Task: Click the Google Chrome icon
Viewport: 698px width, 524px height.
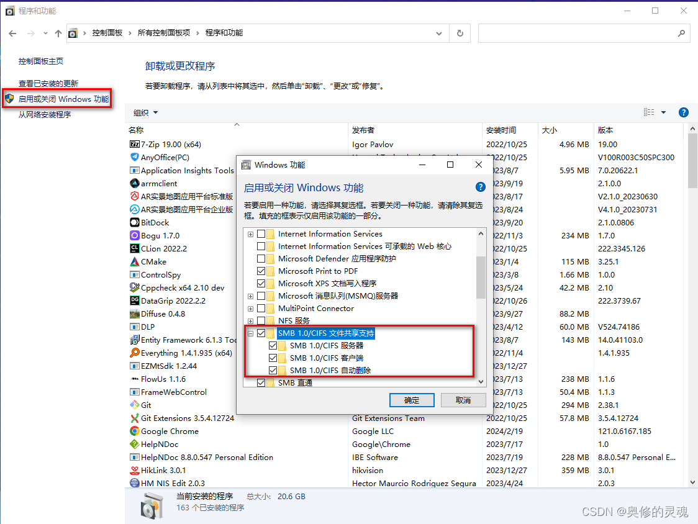Action: point(134,431)
